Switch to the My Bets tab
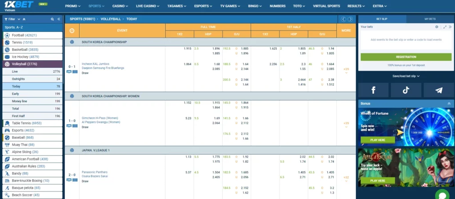Image resolution: width=455 pixels, height=199 pixels. (430, 19)
